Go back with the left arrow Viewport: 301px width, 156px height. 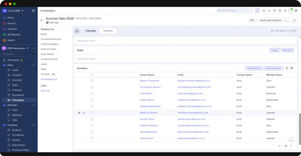pyautogui.click(x=42, y=20)
